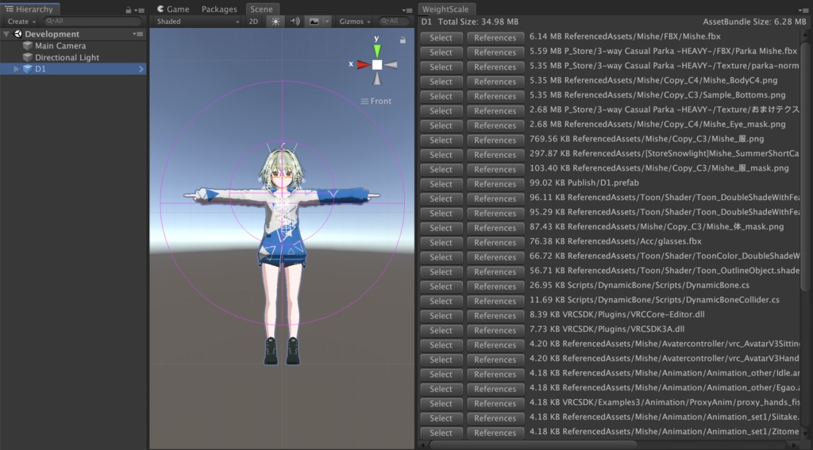Viewport: 813px width, 450px height.
Task: Open D1 prefab via right chevron
Action: tap(141, 69)
